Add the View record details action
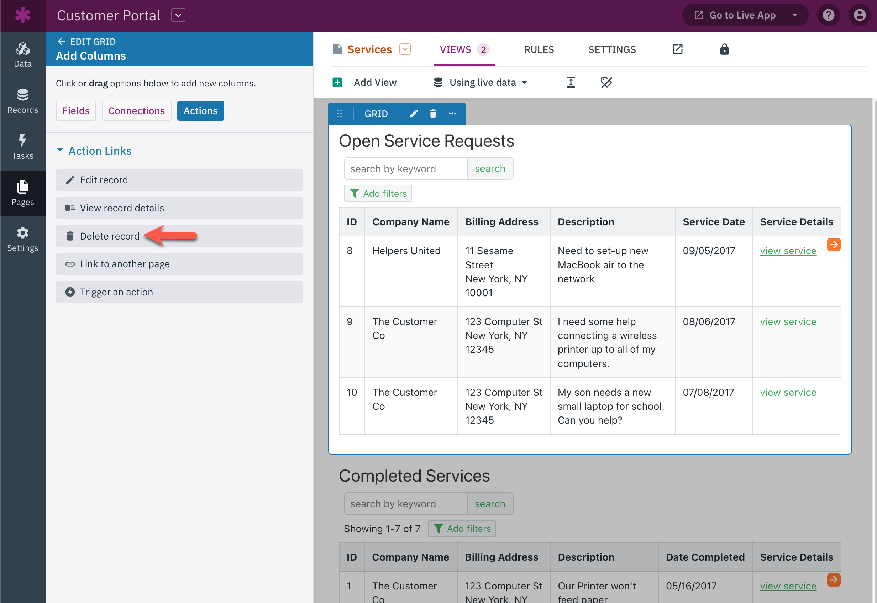Image resolution: width=877 pixels, height=603 pixels. pyautogui.click(x=179, y=208)
